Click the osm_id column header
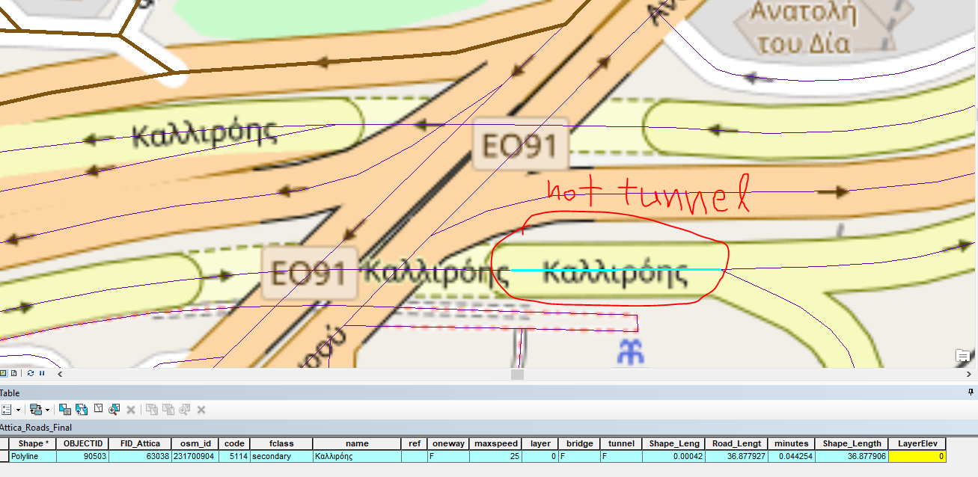Screen dimensions: 978x477 197,443
